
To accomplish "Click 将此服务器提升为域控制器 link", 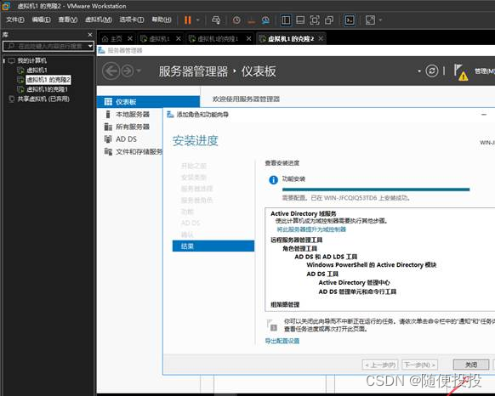I will tap(311, 229).
